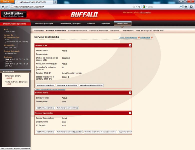
Task: Click external-link icon beside Dépannage
Action: [x=151, y=37]
